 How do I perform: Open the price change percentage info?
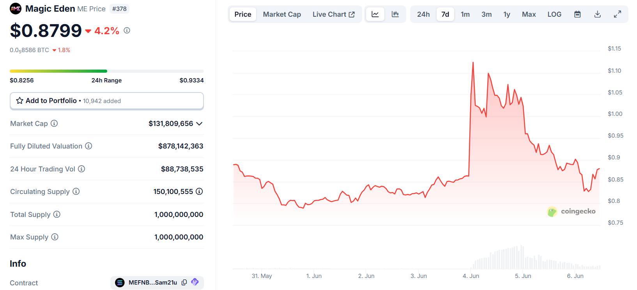127,30
